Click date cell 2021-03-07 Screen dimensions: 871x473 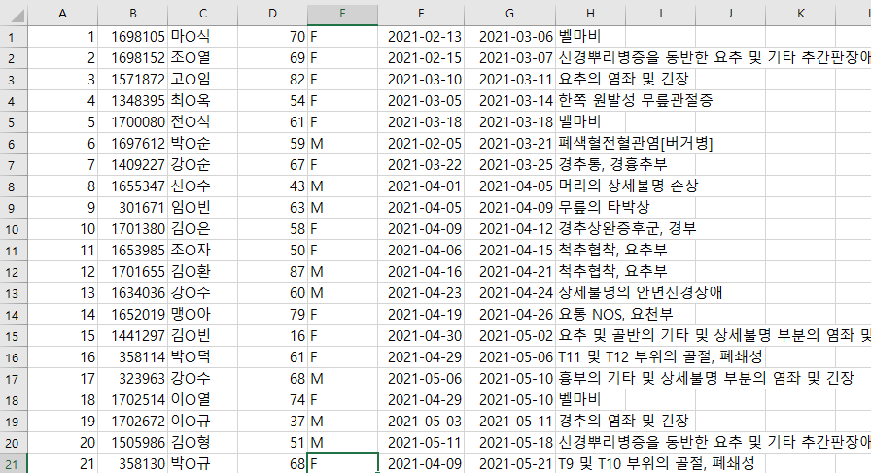click(509, 57)
